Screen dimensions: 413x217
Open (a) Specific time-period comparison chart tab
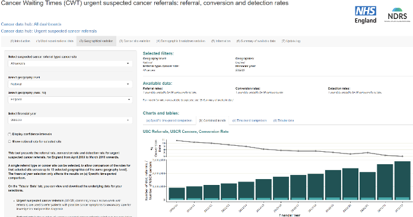pos(169,120)
